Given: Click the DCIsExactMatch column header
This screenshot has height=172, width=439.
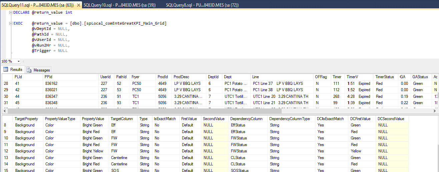Looking at the screenshot, I should click(332, 119).
